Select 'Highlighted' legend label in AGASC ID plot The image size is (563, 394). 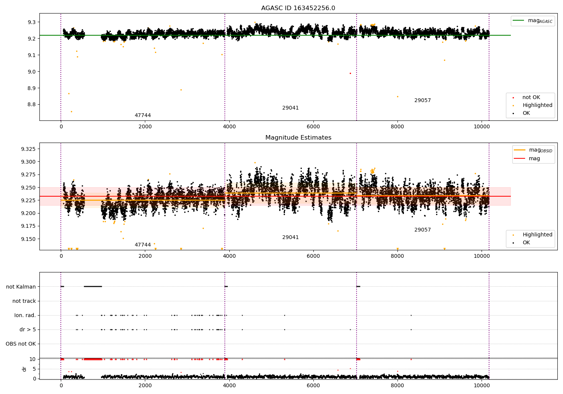click(x=537, y=105)
